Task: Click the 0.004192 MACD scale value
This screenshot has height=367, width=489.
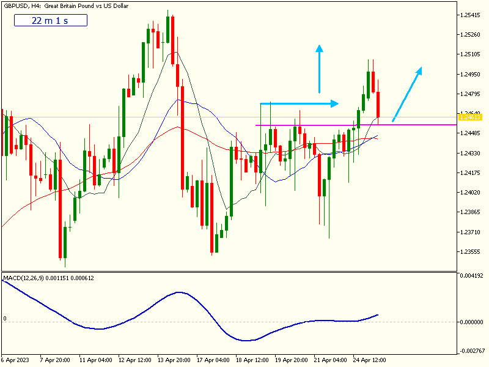Action: coord(472,276)
